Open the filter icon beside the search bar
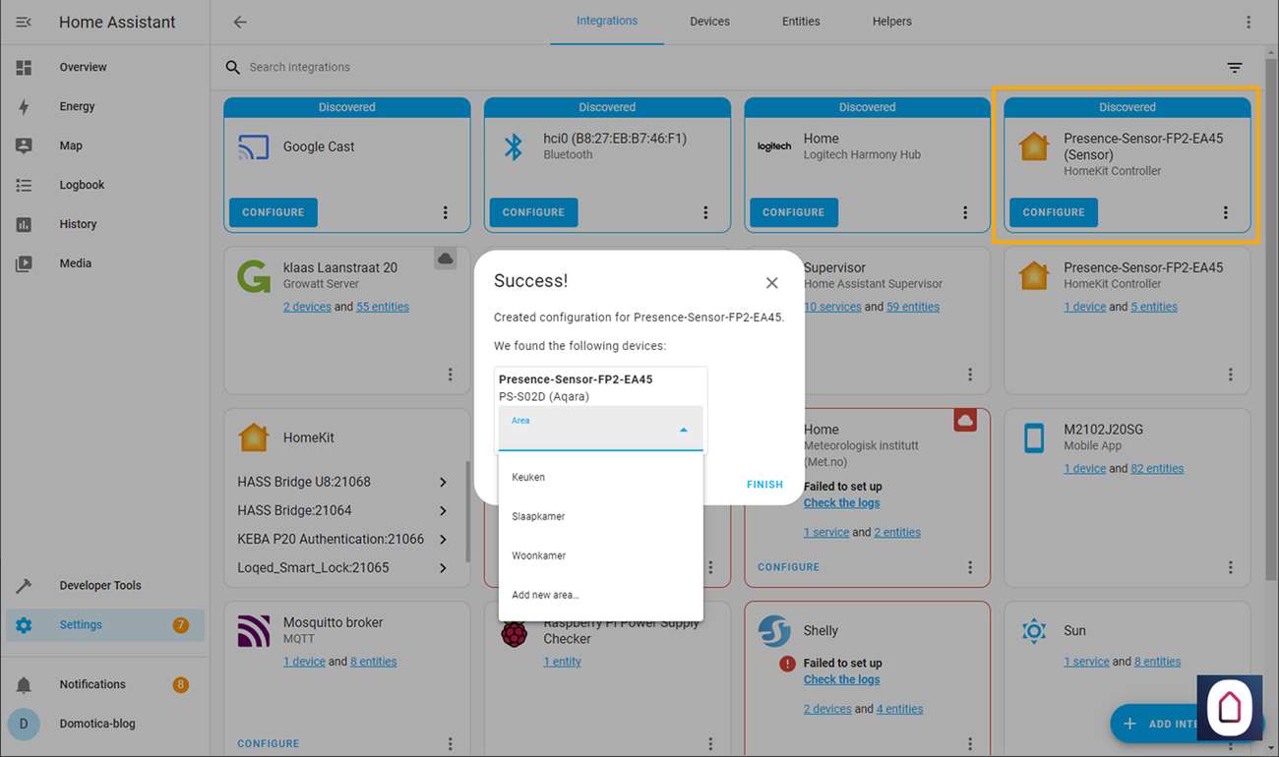Screen dimensions: 1279x757 point(1234,68)
